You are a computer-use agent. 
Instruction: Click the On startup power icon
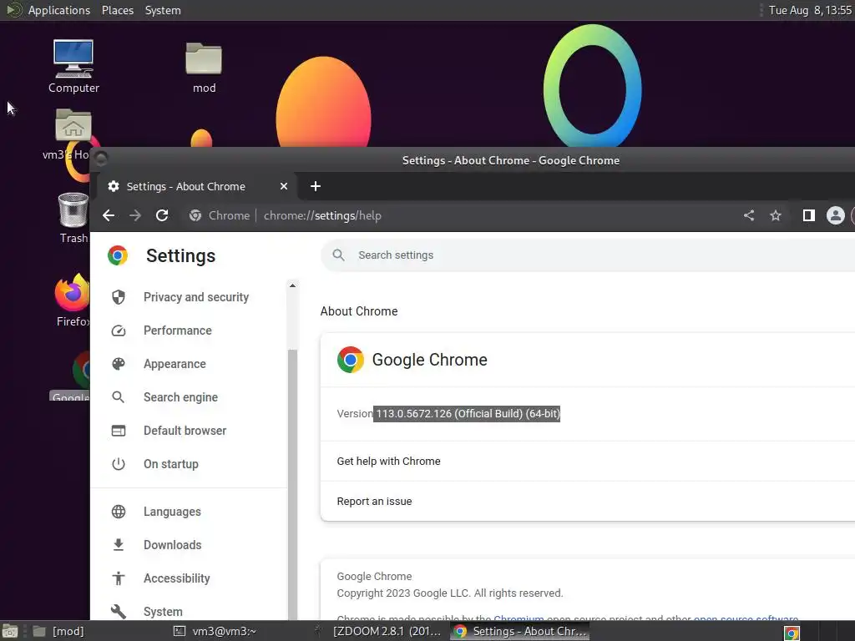pyautogui.click(x=119, y=464)
